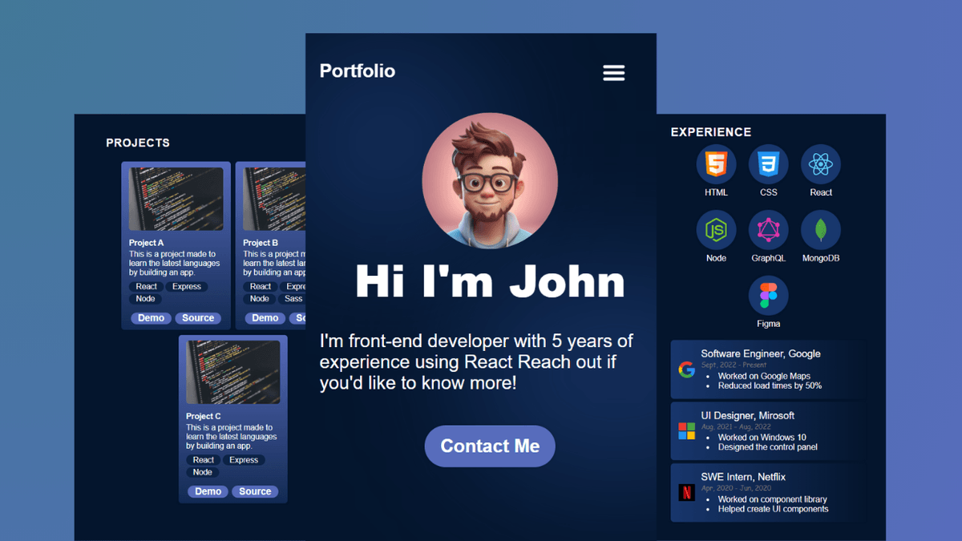962x541 pixels.
Task: Select the Figma skill icon
Action: [x=768, y=297]
